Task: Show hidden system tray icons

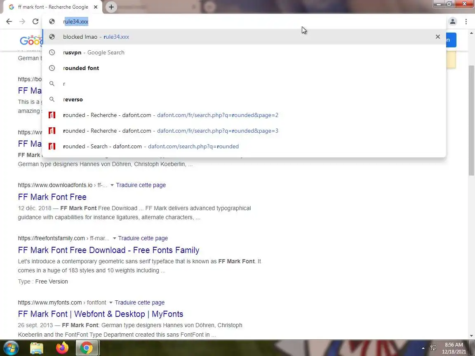Action: point(423,348)
